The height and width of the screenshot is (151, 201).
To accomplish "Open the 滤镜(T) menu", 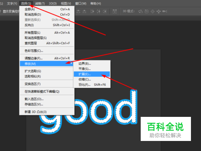I will [40, 4].
